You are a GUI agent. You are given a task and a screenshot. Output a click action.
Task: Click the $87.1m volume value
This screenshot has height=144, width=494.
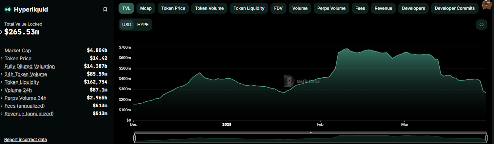coord(98,90)
